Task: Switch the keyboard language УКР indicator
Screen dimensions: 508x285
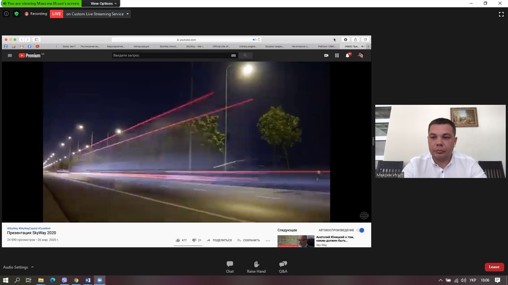Action: [473, 280]
